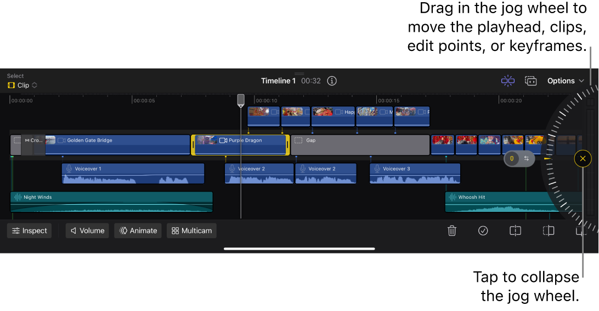Open the Clip select mode dropdown
This screenshot has width=599, height=311.
pyautogui.click(x=22, y=85)
